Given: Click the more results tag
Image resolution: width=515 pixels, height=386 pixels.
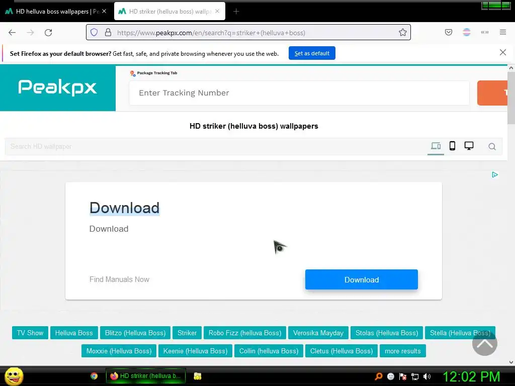Looking at the screenshot, I should coord(403,351).
